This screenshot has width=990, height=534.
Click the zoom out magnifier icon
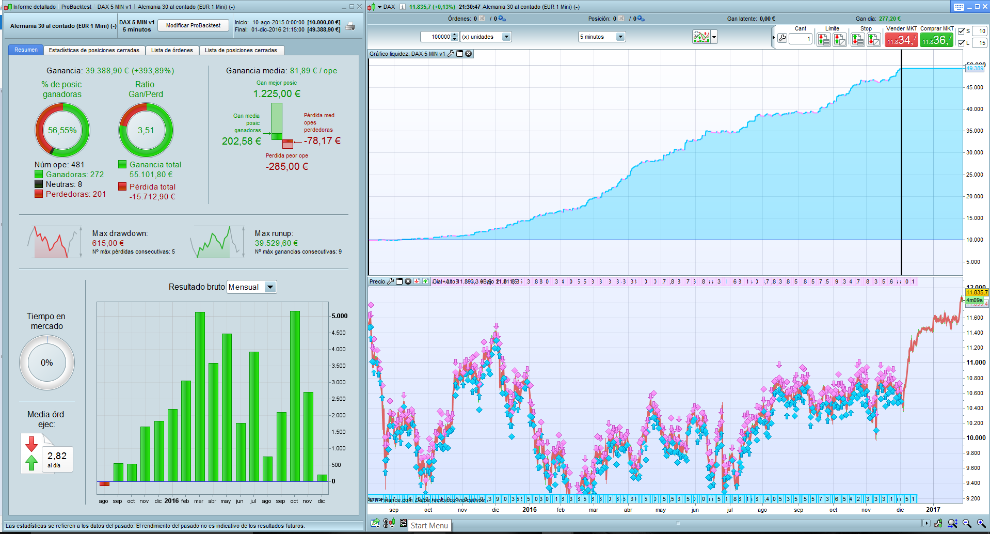[x=967, y=523]
